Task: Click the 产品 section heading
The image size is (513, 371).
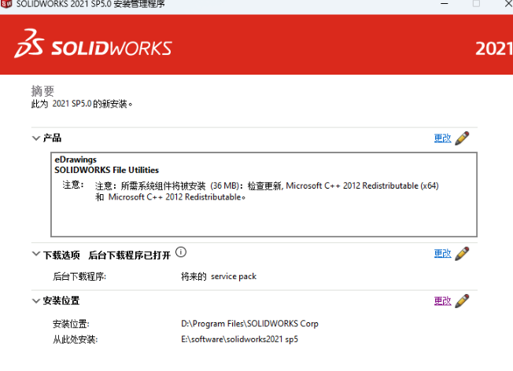Action: 53,138
